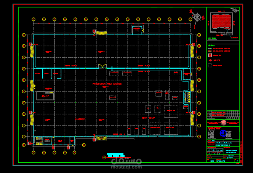This screenshot has height=173, width=253.
Task: Select left wall shutter between E and F
Action: pos(32,86)
